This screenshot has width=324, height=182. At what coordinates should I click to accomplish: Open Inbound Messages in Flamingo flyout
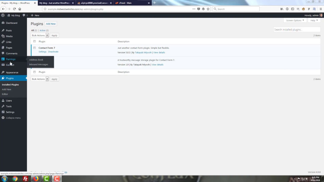38,64
